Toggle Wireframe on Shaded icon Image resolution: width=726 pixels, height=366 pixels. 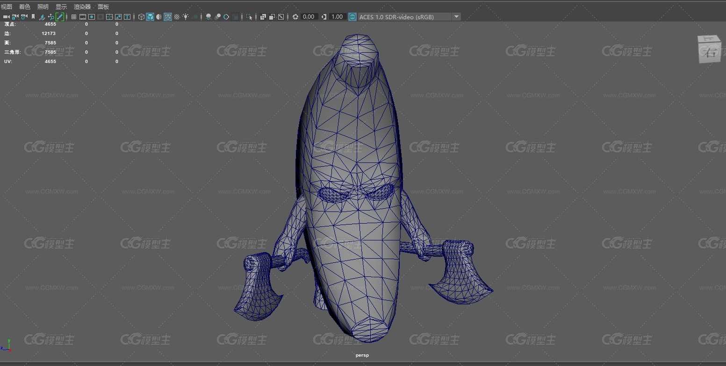(x=168, y=17)
